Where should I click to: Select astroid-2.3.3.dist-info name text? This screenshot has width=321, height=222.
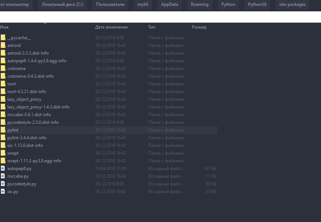28,53
